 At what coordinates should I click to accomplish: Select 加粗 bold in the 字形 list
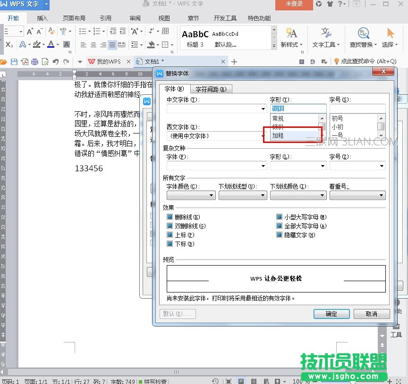[278, 135]
